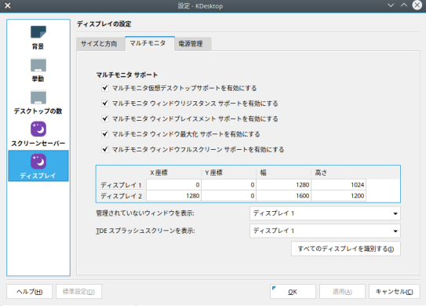Image resolution: width=426 pixels, height=306 pixels.
Task: Click the title bar down-chevron icon
Action: point(391,5)
